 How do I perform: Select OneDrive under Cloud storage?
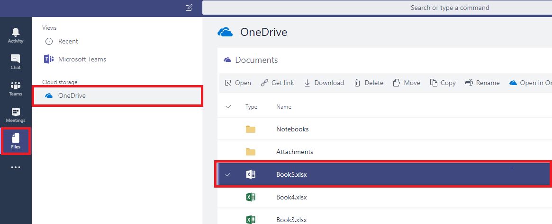pos(117,95)
